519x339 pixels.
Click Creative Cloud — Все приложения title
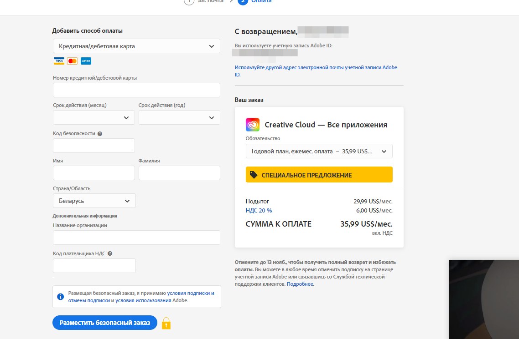[326, 125]
